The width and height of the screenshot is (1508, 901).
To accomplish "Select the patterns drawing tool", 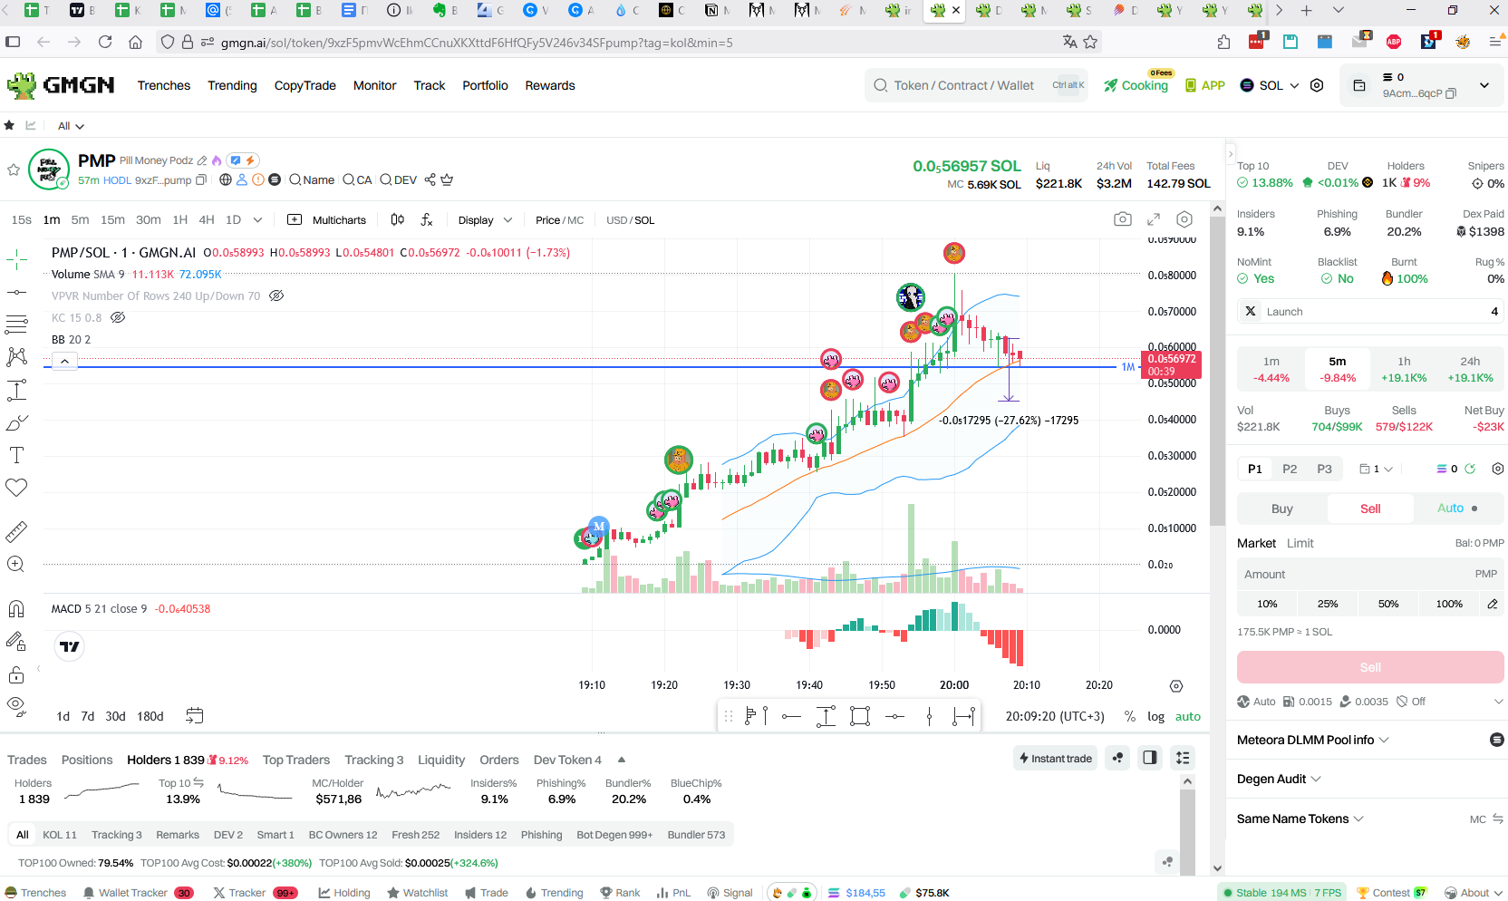I will pos(16,357).
